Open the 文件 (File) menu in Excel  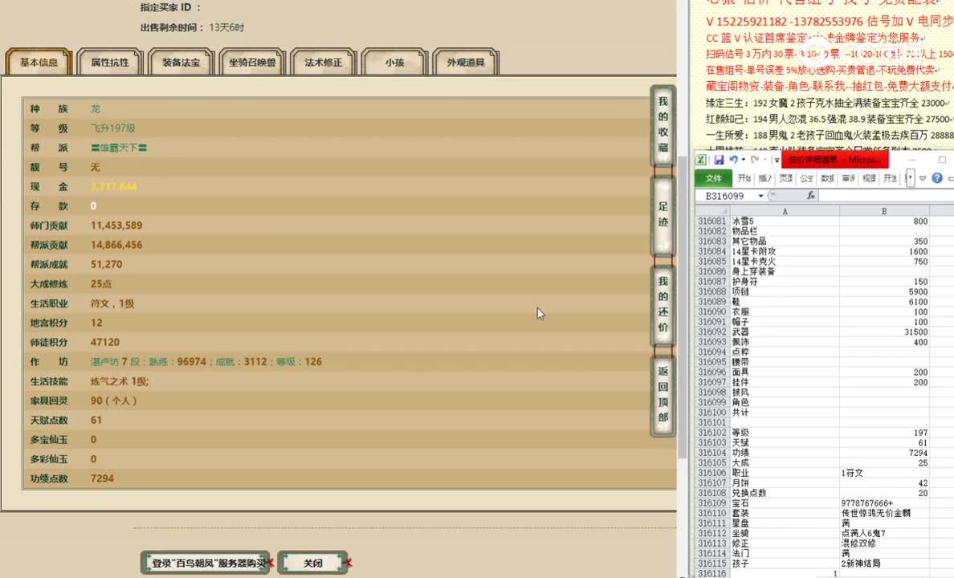point(713,177)
